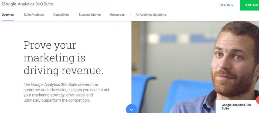Click the SIGN IN text link
Screen dimensions: 259x113
click(225, 5)
